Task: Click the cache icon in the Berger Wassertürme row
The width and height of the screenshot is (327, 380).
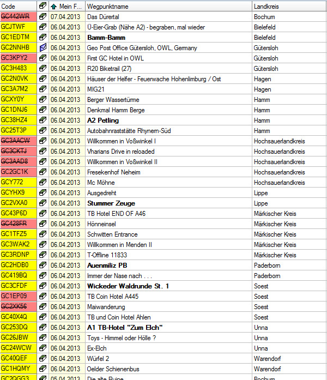Action: 43,100
